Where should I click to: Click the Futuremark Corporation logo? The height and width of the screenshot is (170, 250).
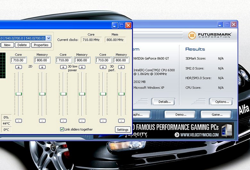(x=210, y=35)
